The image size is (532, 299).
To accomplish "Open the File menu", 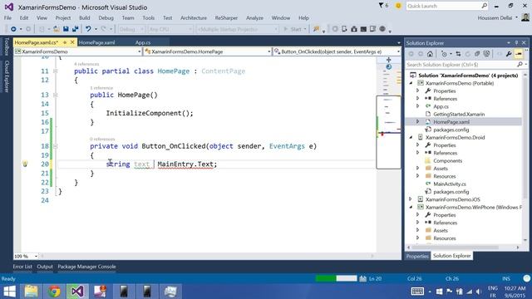I will [7, 18].
